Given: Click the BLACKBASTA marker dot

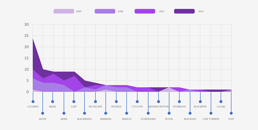Looking at the screenshot, I should [x=84, y=113].
